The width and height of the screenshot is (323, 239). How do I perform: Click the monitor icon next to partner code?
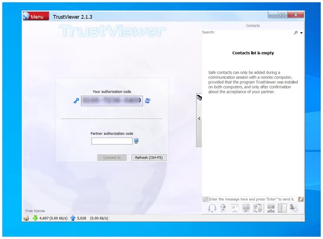pyautogui.click(x=136, y=141)
